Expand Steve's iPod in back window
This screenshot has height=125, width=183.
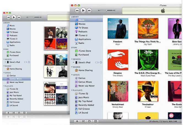[x=6, y=62]
